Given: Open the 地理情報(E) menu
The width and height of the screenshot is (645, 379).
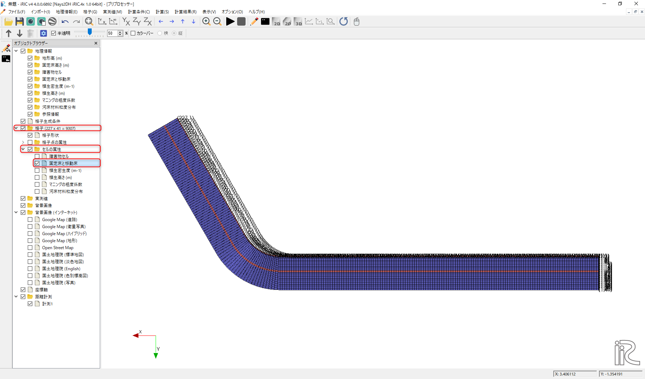Looking at the screenshot, I should pyautogui.click(x=67, y=12).
